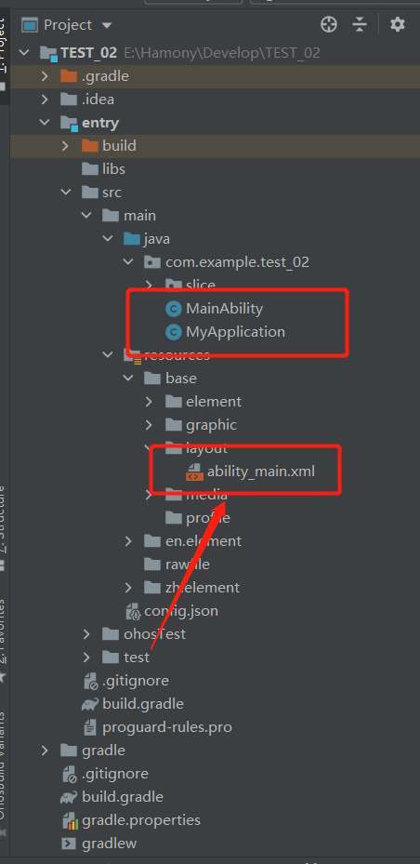Select the gradle.properties file

tap(132, 820)
